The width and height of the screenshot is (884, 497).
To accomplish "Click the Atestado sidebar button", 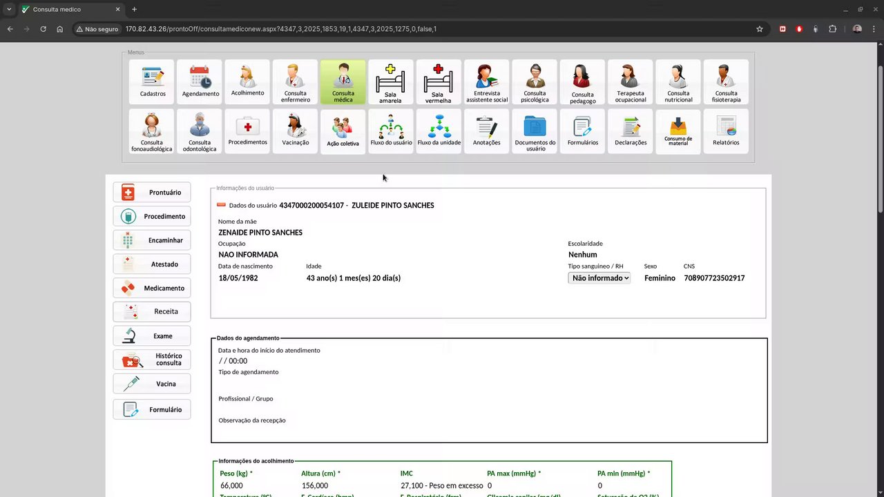I will pyautogui.click(x=152, y=264).
